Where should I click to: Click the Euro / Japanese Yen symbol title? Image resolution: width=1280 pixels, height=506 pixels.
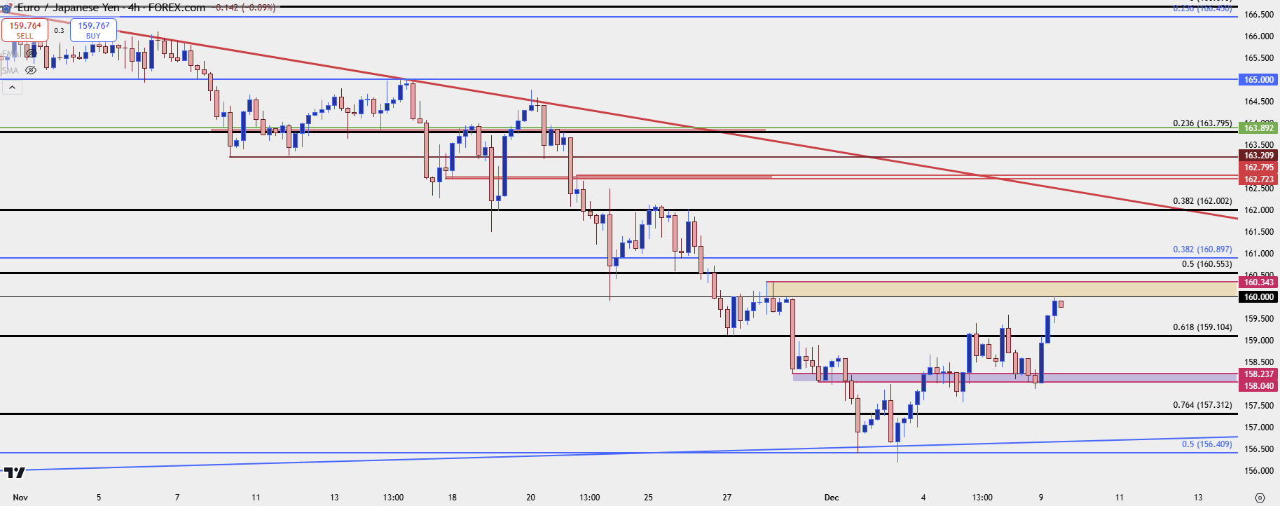point(68,8)
